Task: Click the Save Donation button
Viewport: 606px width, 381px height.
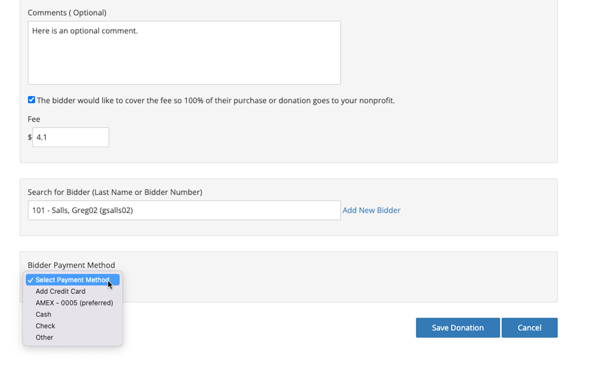Action: 458,328
